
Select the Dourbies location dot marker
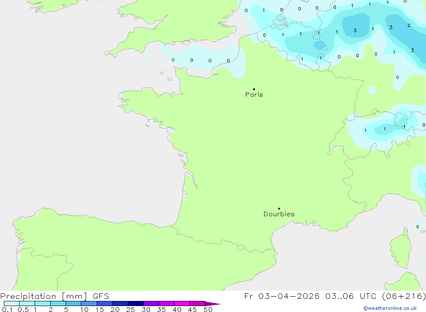279,209
